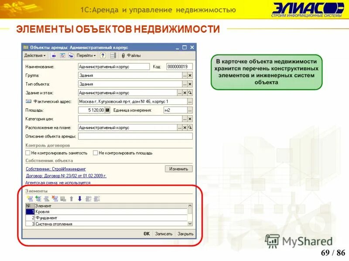Click the Изменить button
The width and height of the screenshot is (349, 261).
pyautogui.click(x=179, y=169)
